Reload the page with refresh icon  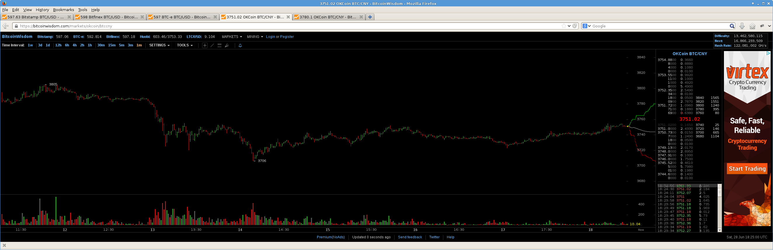(575, 26)
